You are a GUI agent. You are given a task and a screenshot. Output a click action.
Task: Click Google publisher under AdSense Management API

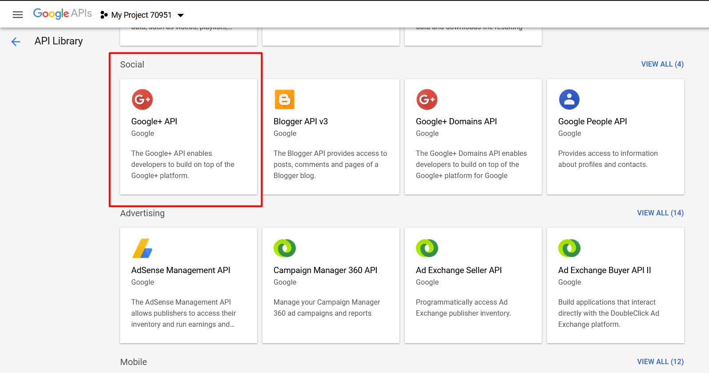(x=142, y=282)
